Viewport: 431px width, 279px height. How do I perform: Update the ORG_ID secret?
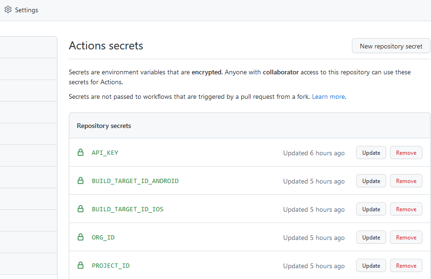[371, 238]
